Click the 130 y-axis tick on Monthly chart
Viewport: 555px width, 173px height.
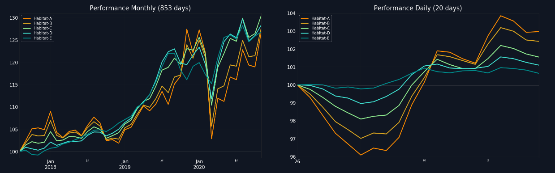[x=13, y=18]
